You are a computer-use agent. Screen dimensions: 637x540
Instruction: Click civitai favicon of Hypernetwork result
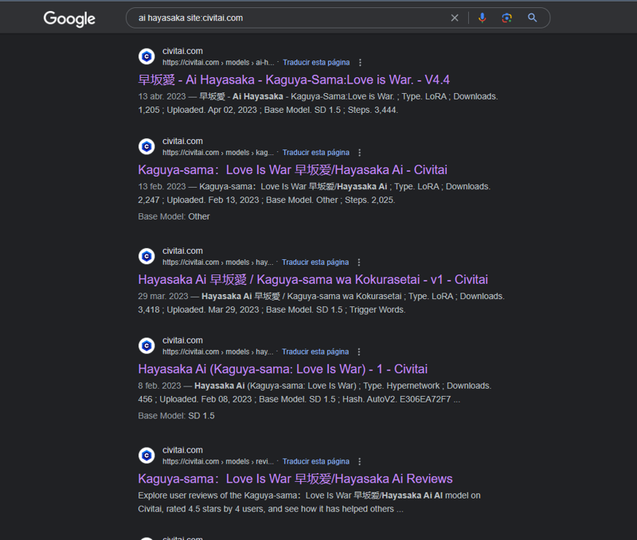point(147,346)
